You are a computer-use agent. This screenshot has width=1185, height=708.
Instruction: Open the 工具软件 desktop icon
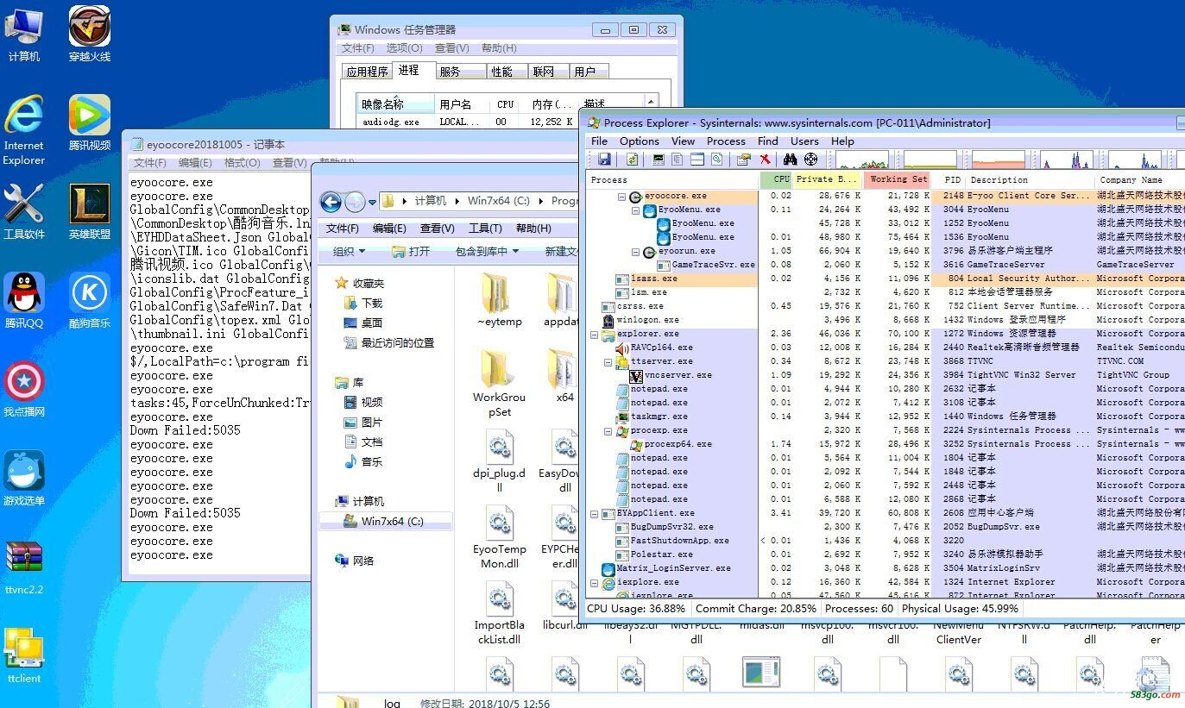point(23,212)
